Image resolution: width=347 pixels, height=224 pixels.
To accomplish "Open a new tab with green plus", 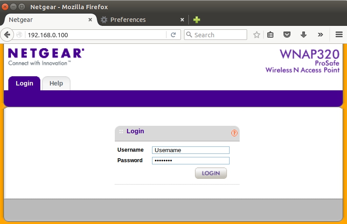I will coord(197,20).
